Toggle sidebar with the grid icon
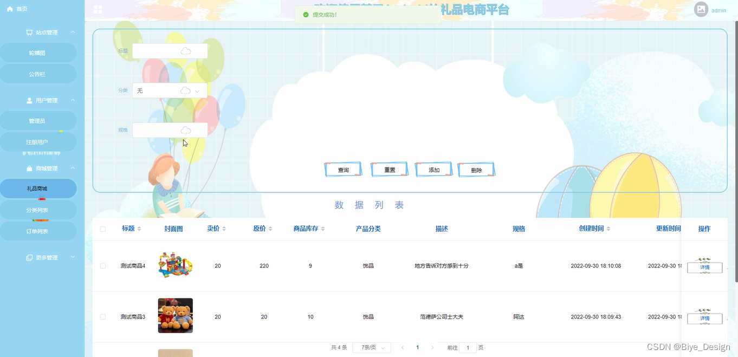The width and height of the screenshot is (738, 357). (98, 9)
